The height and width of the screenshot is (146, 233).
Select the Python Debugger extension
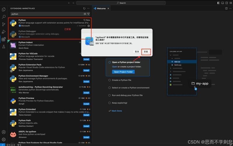click(50, 34)
